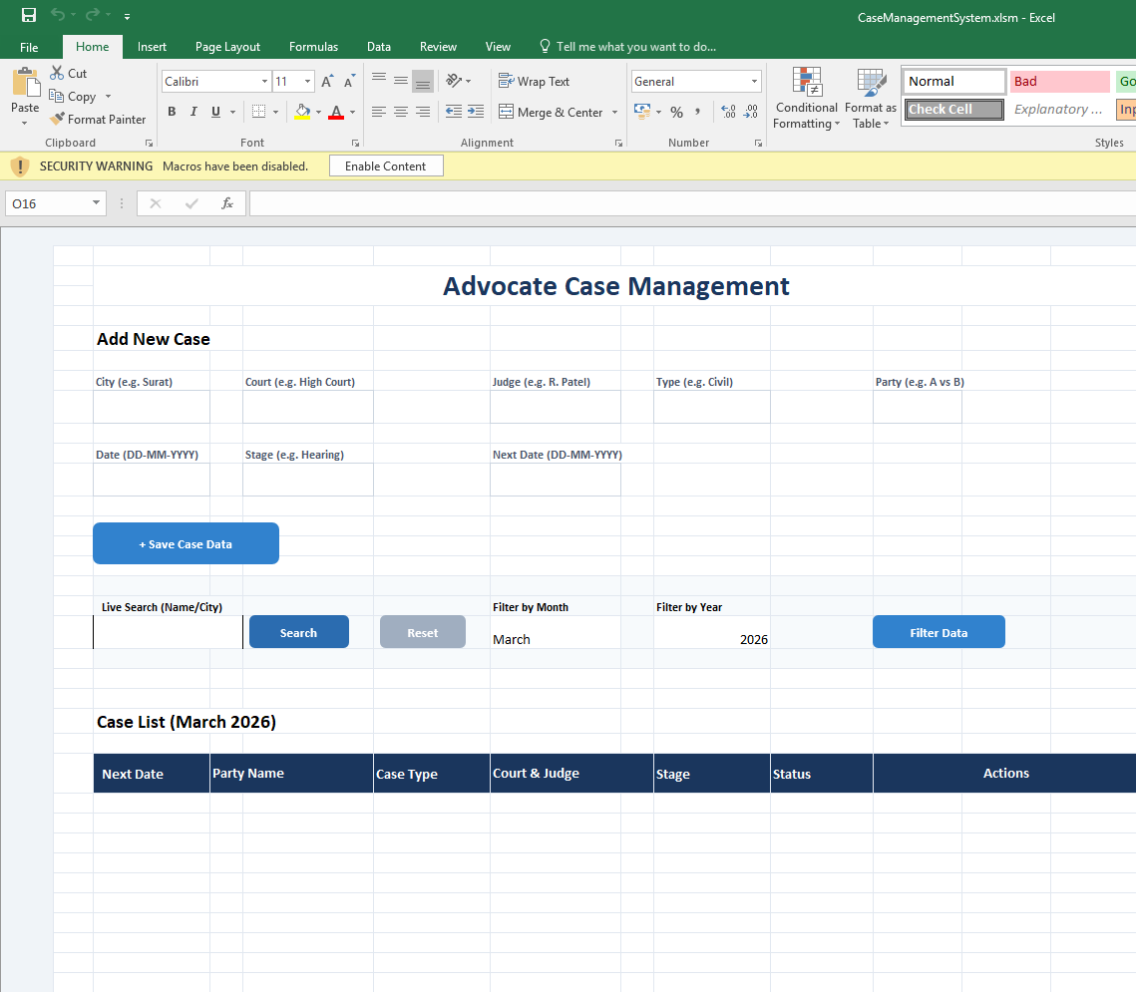
Task: Open the Font name Calibri dropdown
Action: pos(264,81)
